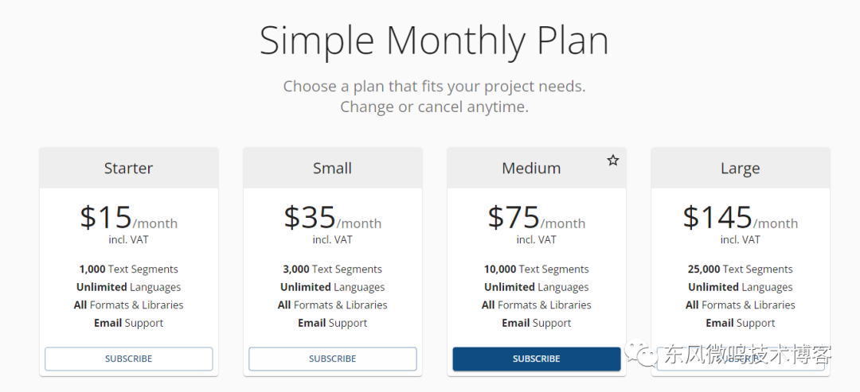Click the $145/month price
The image size is (860, 392).
(740, 218)
